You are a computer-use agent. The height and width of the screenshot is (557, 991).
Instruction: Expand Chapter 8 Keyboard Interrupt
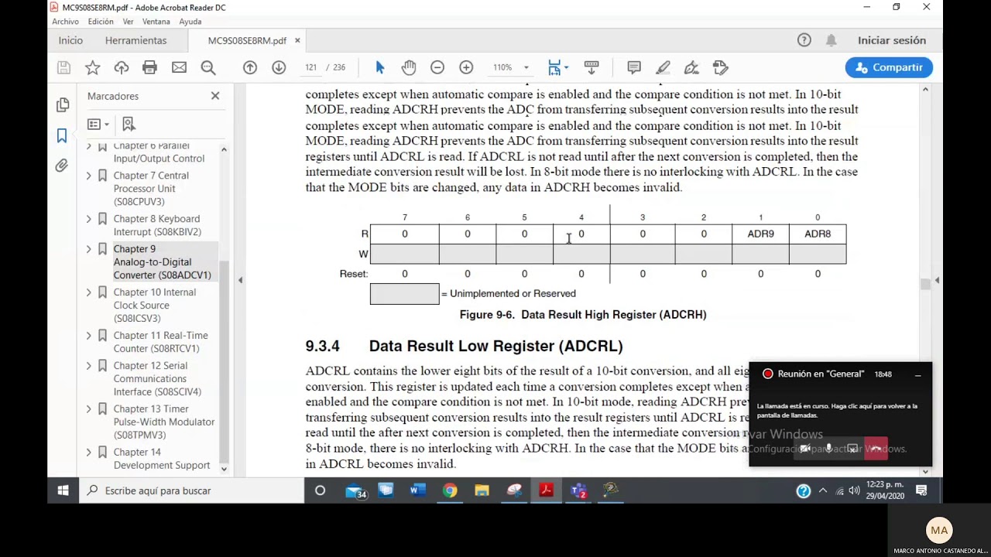88,219
